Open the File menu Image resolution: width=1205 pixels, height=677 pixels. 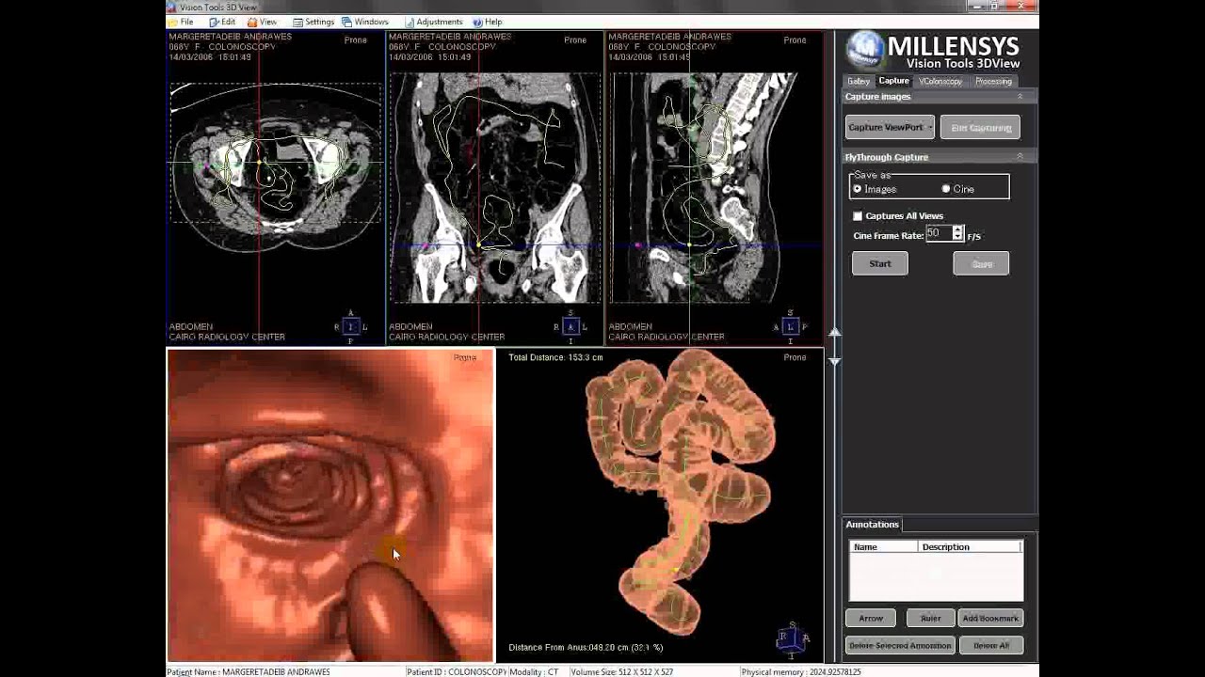[181, 22]
